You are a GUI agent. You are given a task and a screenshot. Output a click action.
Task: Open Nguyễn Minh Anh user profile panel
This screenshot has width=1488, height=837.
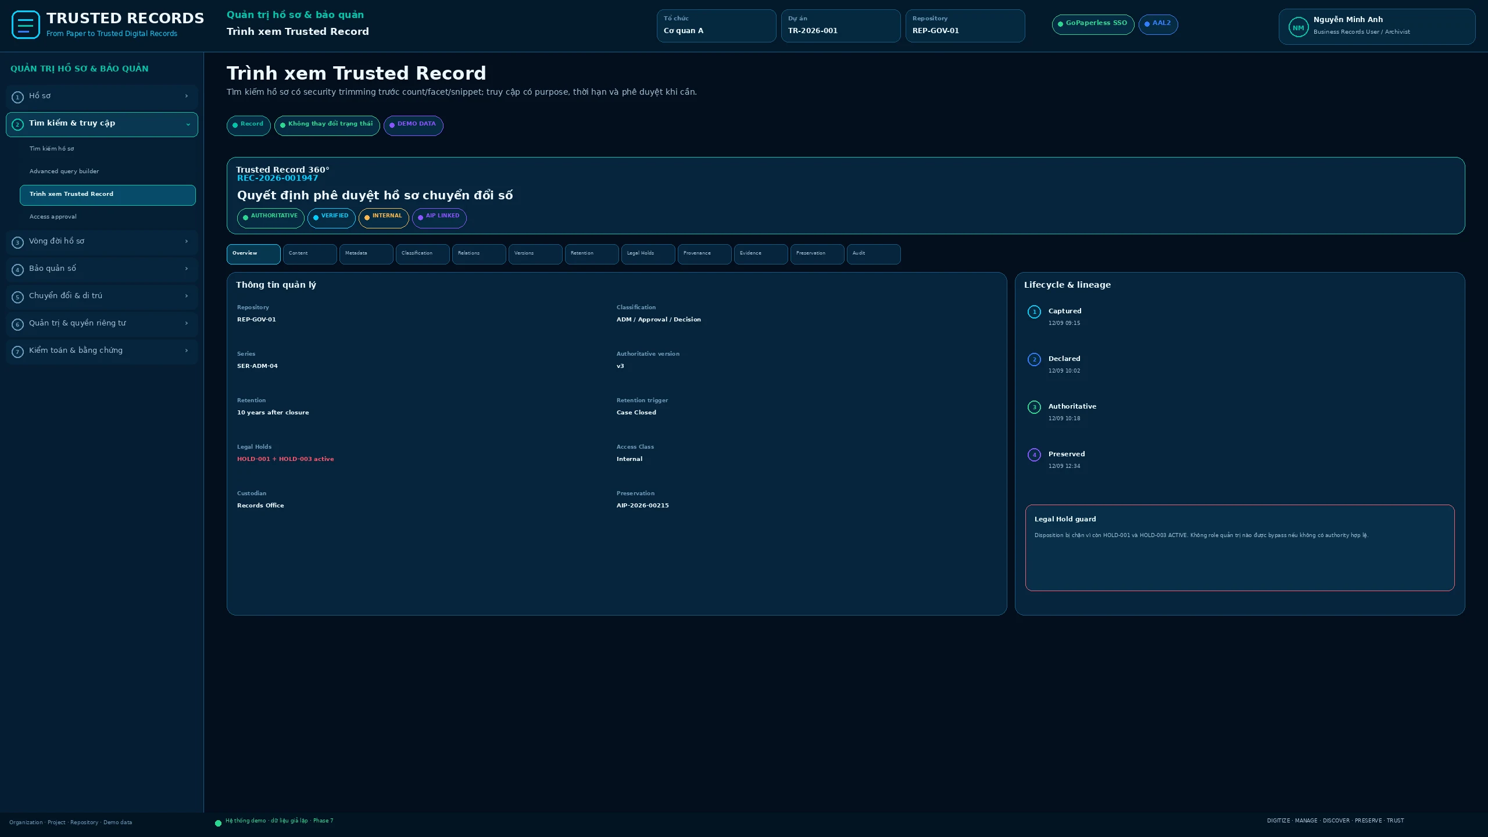tap(1376, 27)
